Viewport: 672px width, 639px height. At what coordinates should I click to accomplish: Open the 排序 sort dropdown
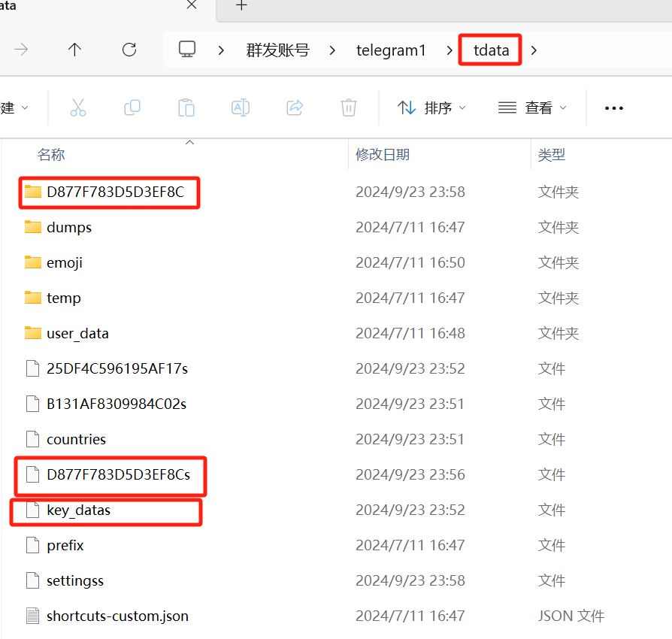click(x=431, y=108)
